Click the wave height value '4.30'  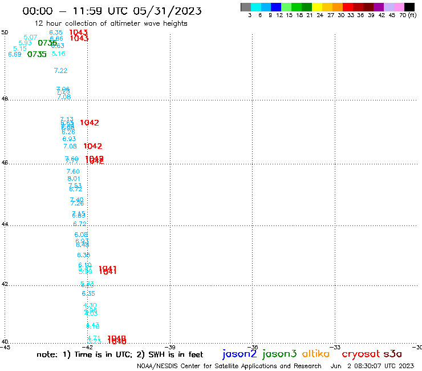click(90, 305)
